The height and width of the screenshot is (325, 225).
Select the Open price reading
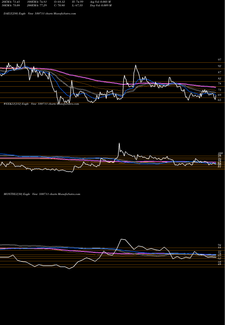(x=60, y=2)
